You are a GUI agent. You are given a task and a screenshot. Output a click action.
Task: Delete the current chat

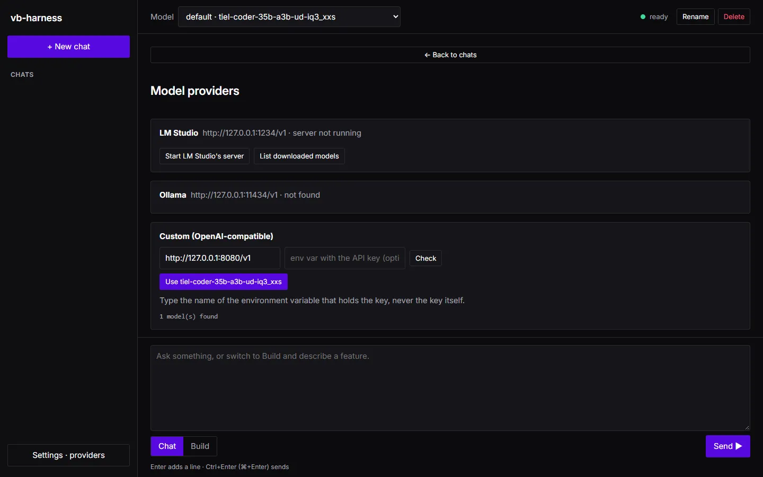pyautogui.click(x=734, y=17)
